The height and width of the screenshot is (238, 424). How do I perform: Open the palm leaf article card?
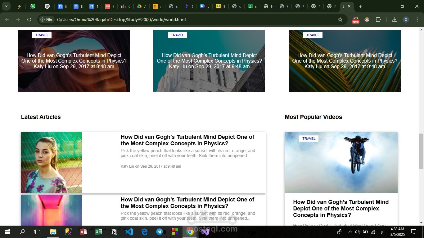point(345,61)
